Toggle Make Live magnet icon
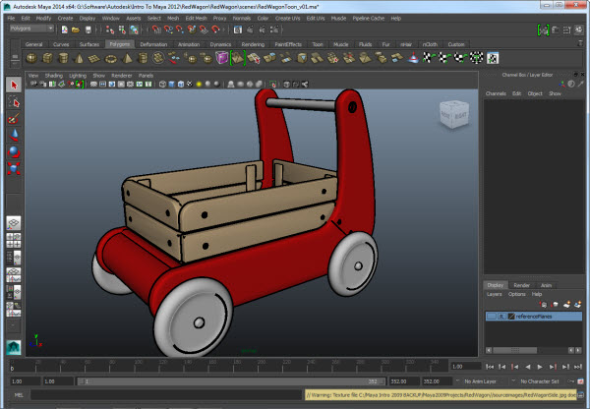Image resolution: width=590 pixels, height=409 pixels. [215, 29]
